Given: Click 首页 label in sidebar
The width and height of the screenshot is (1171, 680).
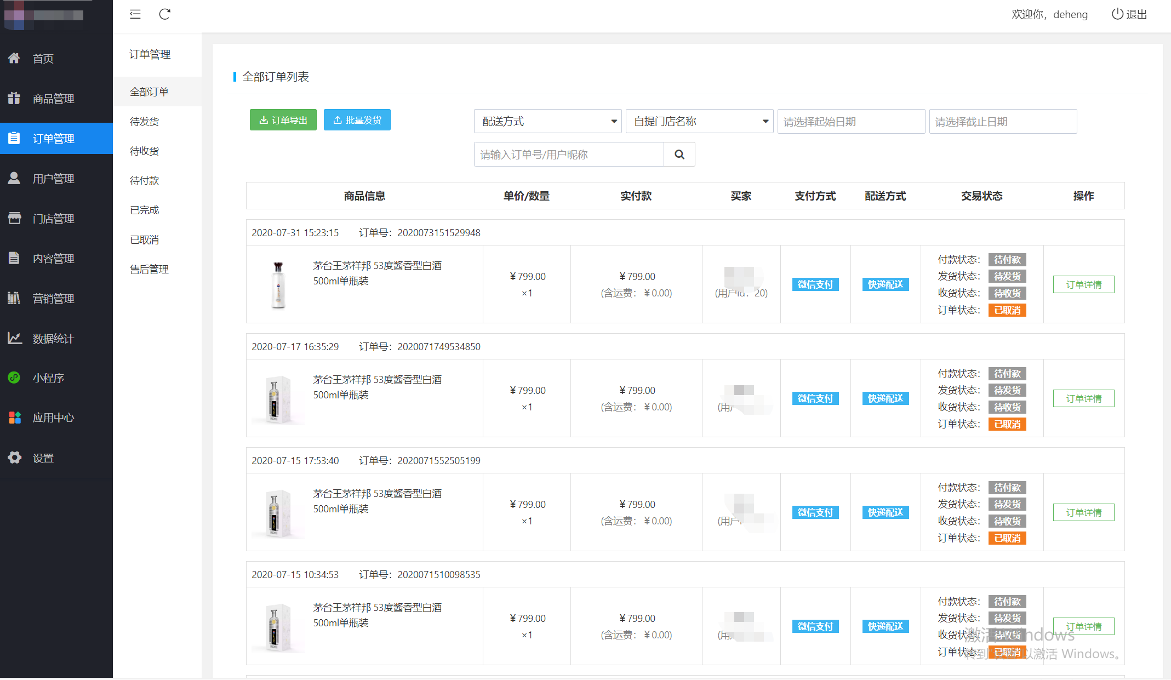Looking at the screenshot, I should [x=43, y=59].
